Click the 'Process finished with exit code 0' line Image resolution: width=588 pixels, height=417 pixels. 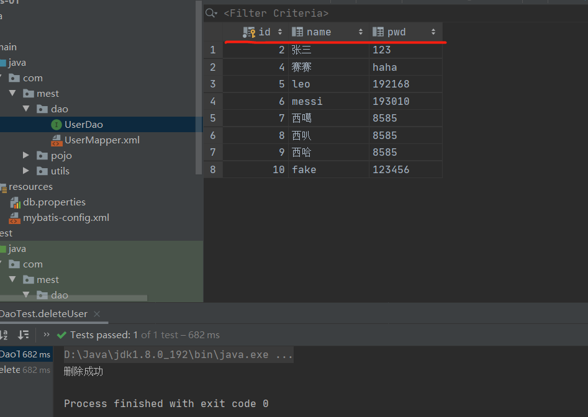click(166, 403)
